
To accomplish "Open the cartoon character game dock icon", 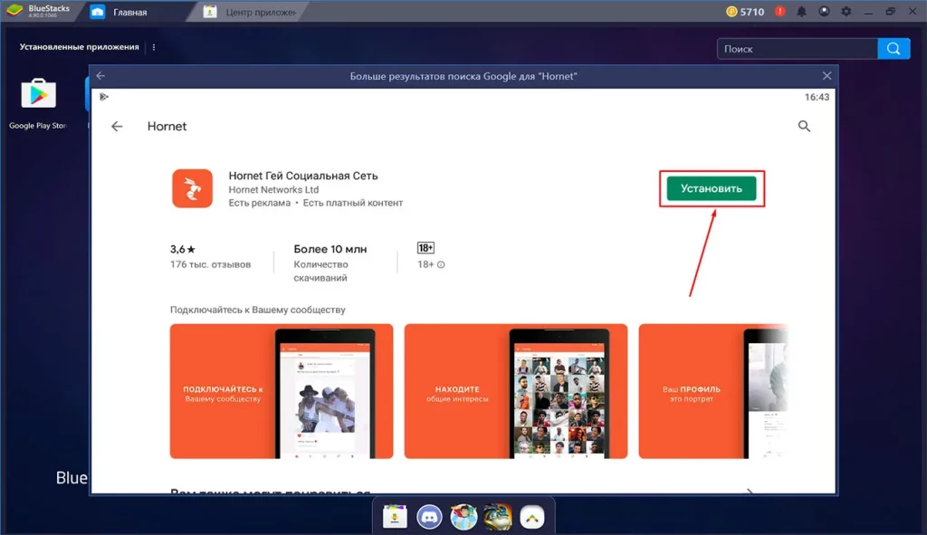I will point(463,517).
